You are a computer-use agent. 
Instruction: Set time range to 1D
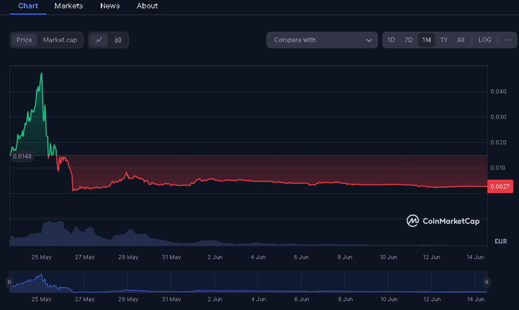click(x=391, y=40)
